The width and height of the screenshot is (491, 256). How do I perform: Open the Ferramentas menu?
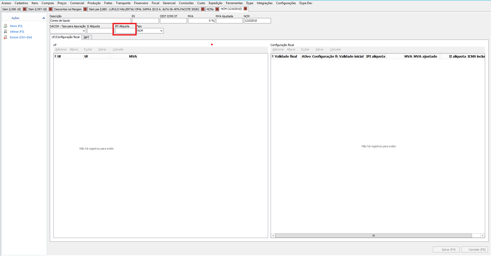[x=234, y=3]
